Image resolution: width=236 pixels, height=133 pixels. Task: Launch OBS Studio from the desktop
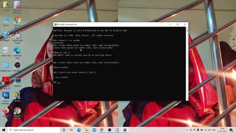click(17, 67)
